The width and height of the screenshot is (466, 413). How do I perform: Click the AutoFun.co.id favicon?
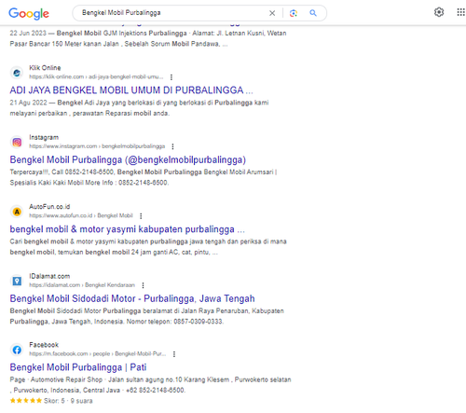pos(17,212)
